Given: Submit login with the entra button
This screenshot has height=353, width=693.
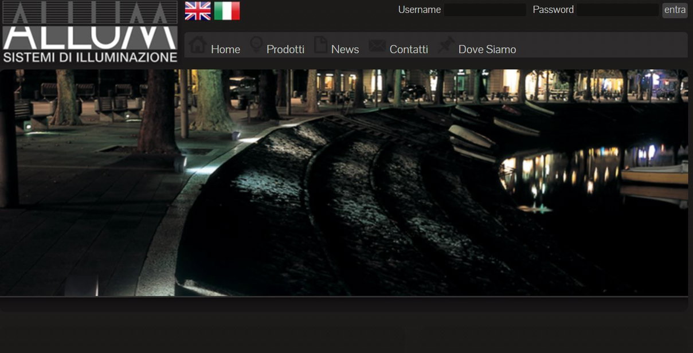Looking at the screenshot, I should [675, 10].
